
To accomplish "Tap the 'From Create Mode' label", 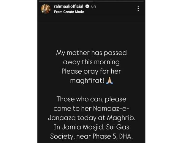I will coord(69,12).
